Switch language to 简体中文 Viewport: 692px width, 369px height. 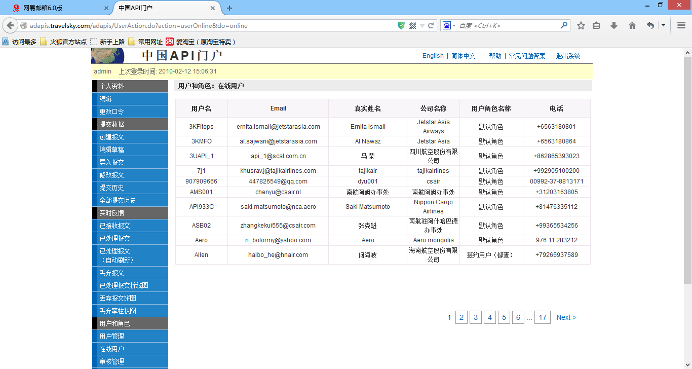pos(464,56)
